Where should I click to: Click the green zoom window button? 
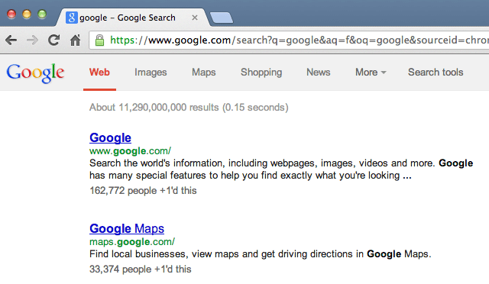42,14
